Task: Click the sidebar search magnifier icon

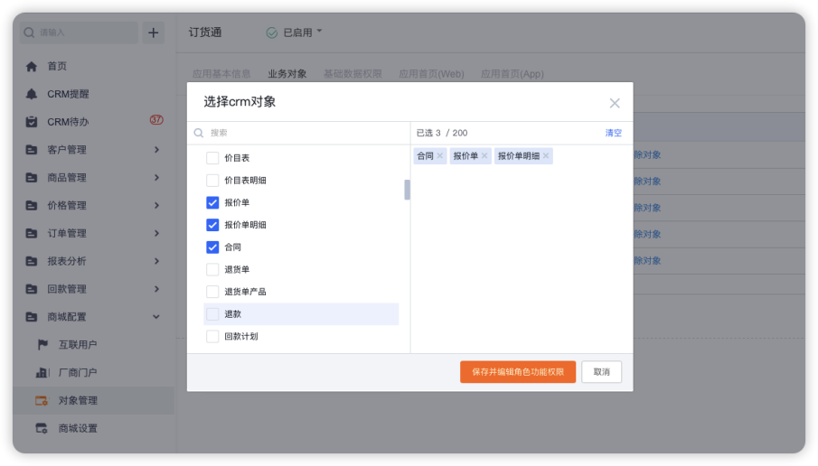Action: (29, 33)
